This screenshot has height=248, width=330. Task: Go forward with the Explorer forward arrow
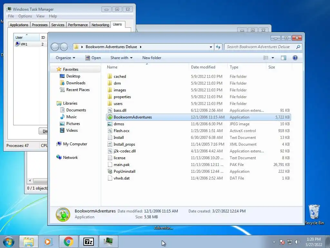click(64, 47)
